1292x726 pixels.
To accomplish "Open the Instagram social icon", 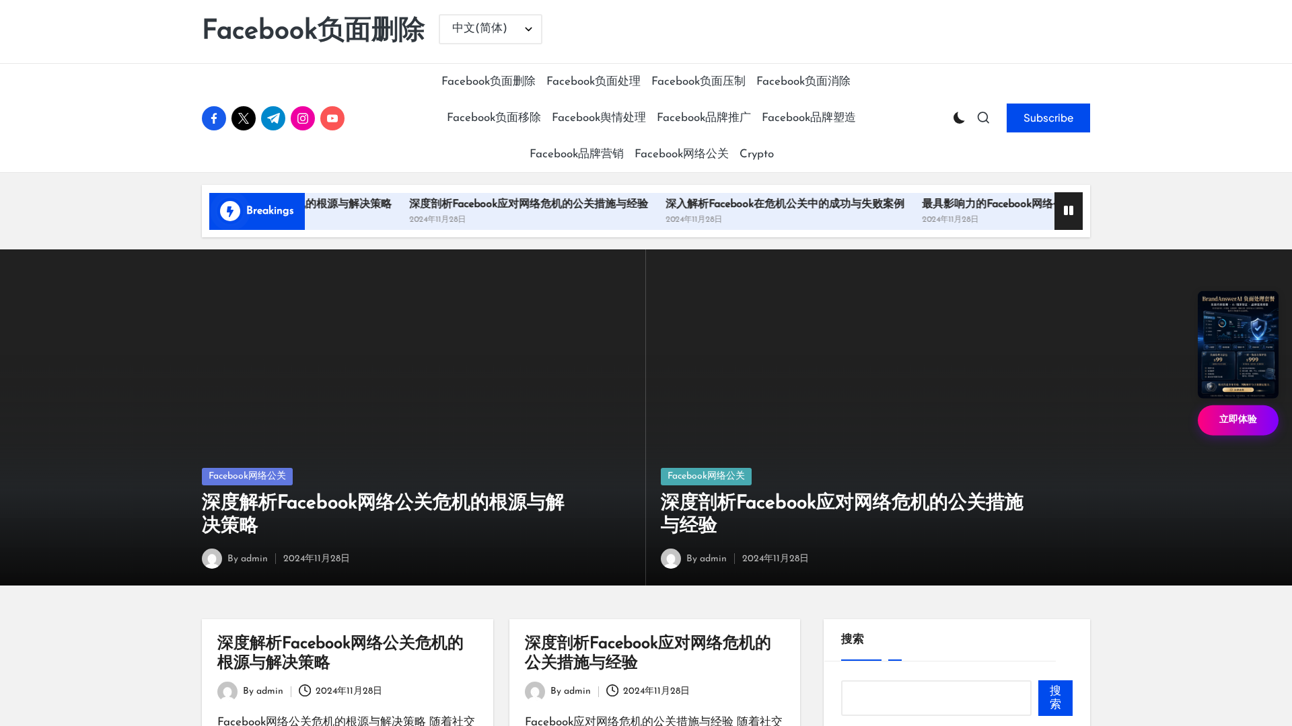I will pos(303,118).
